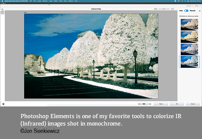Viewport: 202px width, 139px height.
Task: Open Control Center in the menu bar
Action: [x=188, y=1]
